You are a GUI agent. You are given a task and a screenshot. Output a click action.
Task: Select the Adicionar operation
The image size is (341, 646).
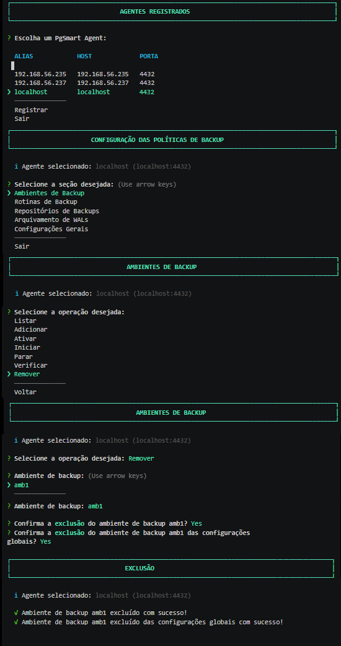pyautogui.click(x=30, y=330)
